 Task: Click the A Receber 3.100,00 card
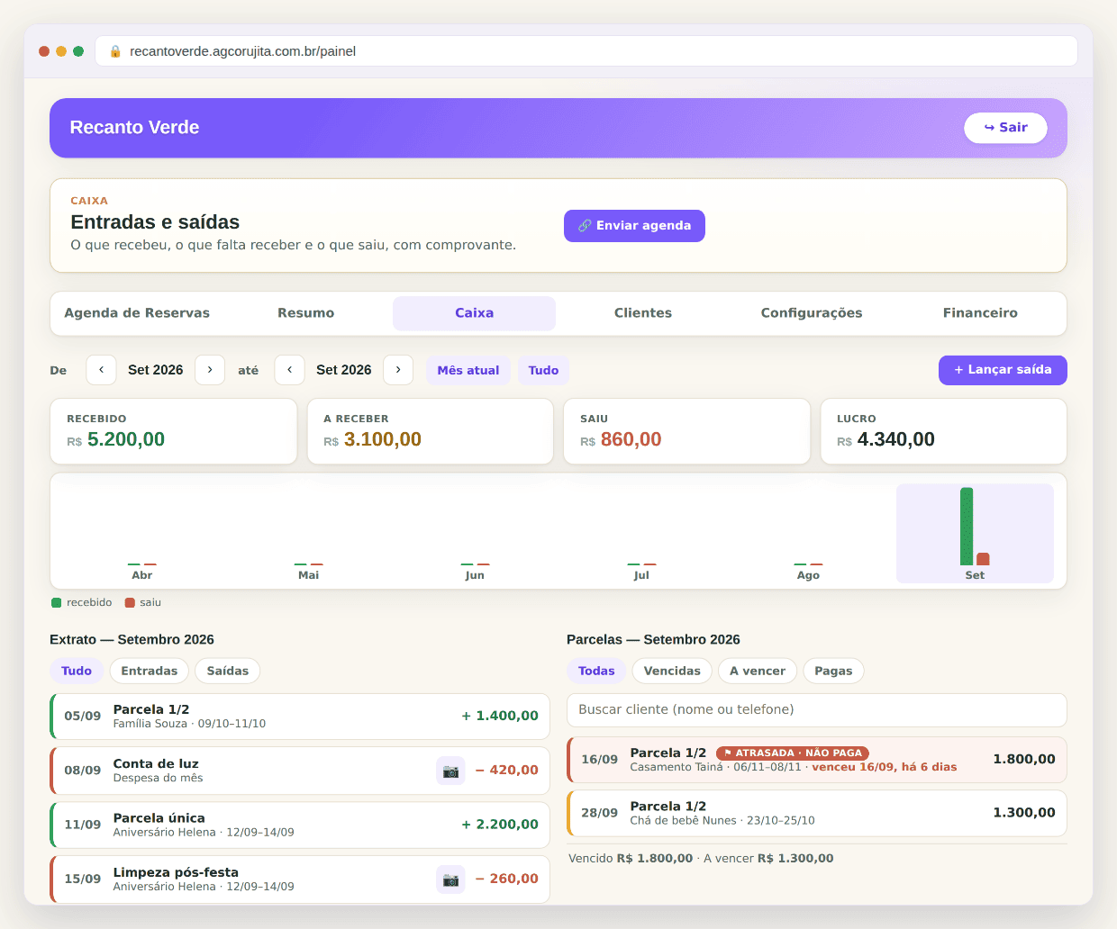[431, 432]
